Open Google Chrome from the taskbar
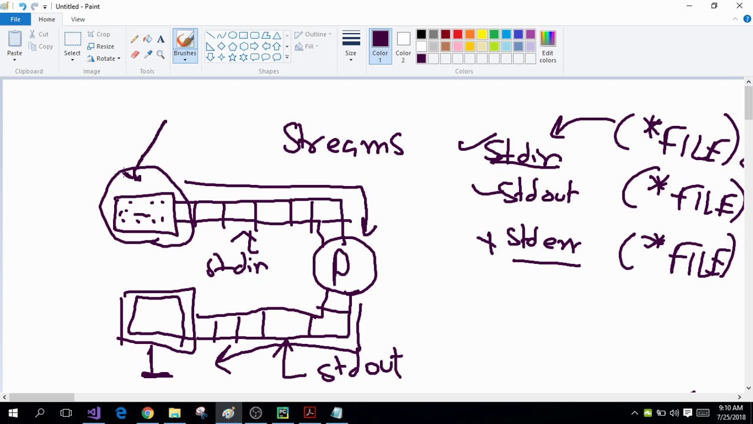 click(148, 413)
